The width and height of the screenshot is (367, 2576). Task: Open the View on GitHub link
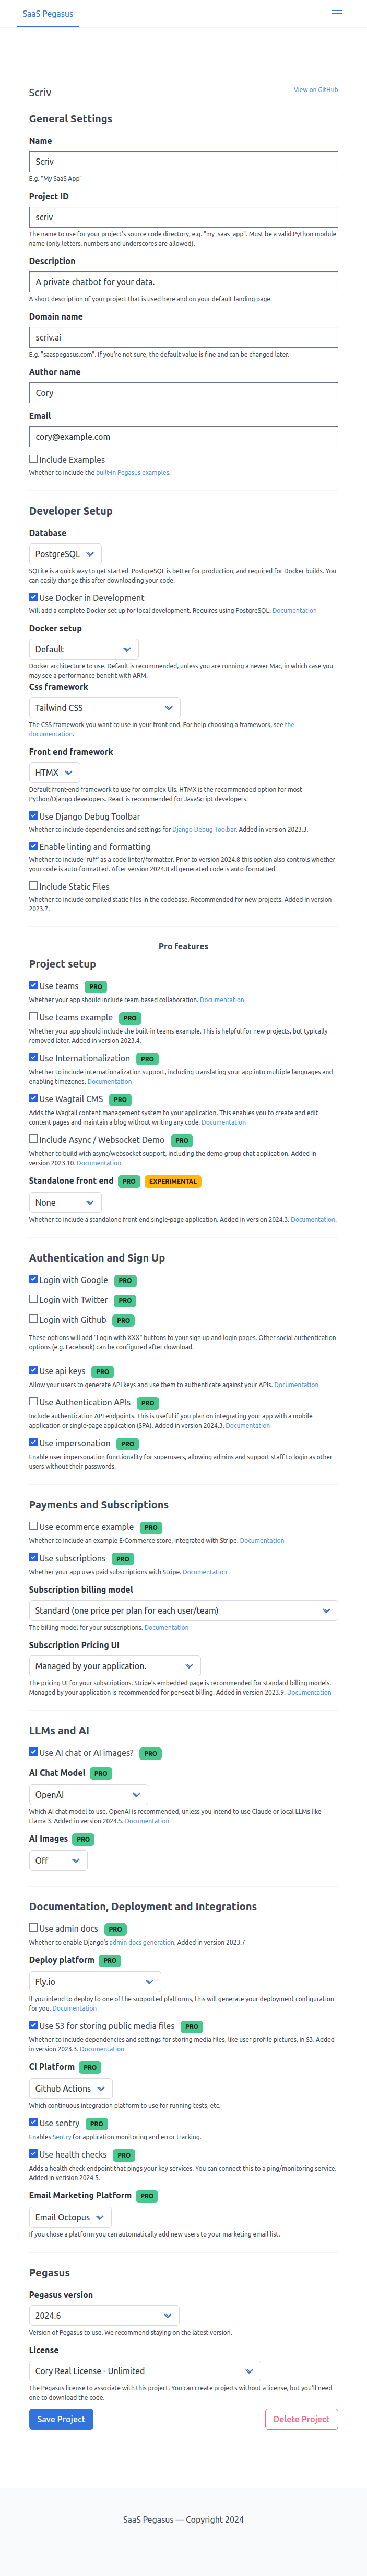315,90
